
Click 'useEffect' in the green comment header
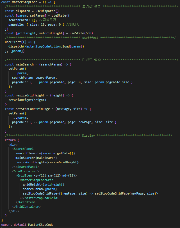pos(90,38)
